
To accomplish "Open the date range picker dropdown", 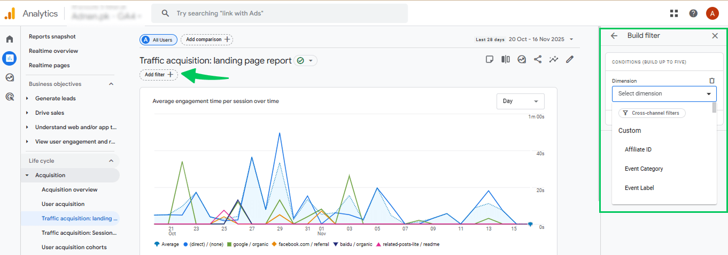I will coord(541,39).
